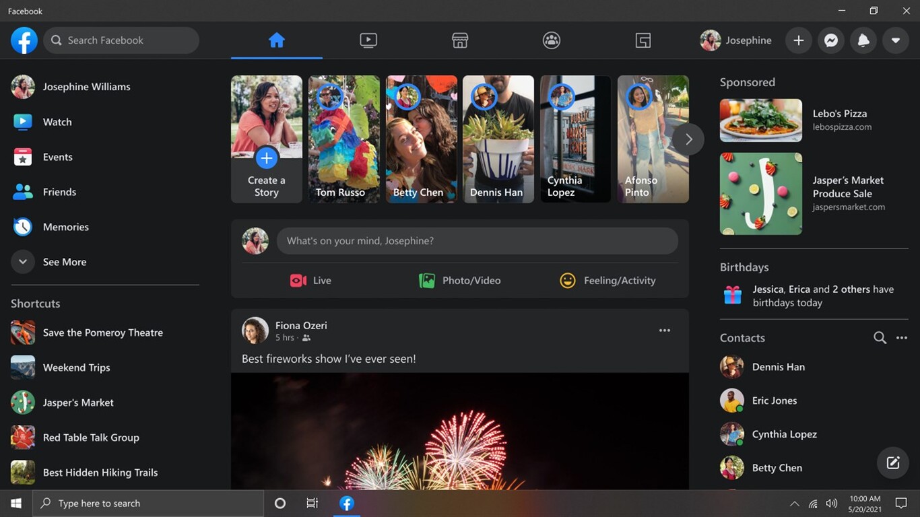Screen dimensions: 920x517
Task: Switch to the Groups tab
Action: click(551, 40)
